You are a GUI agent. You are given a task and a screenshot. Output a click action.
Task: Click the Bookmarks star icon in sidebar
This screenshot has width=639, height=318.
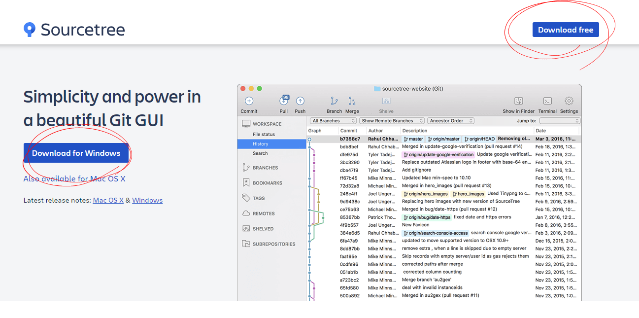[246, 183]
